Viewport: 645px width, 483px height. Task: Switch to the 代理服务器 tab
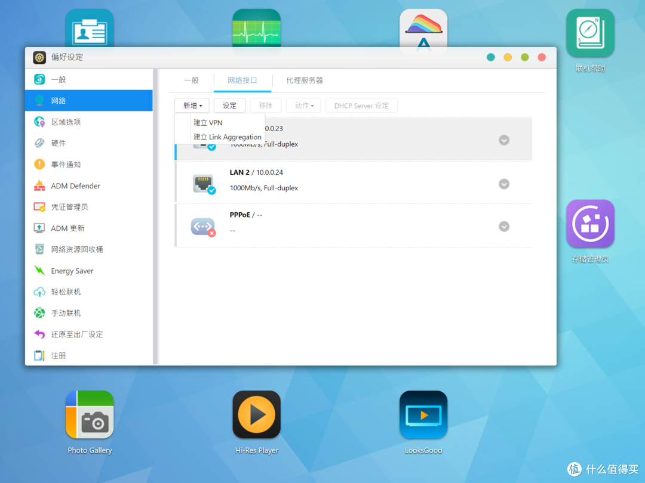(305, 80)
